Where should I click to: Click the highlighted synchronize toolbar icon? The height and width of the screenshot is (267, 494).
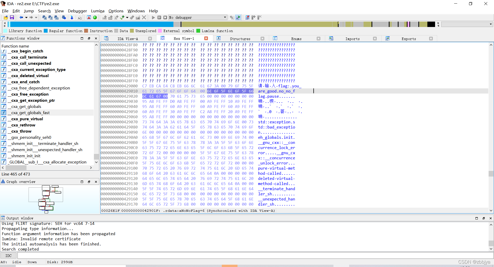point(238,17)
